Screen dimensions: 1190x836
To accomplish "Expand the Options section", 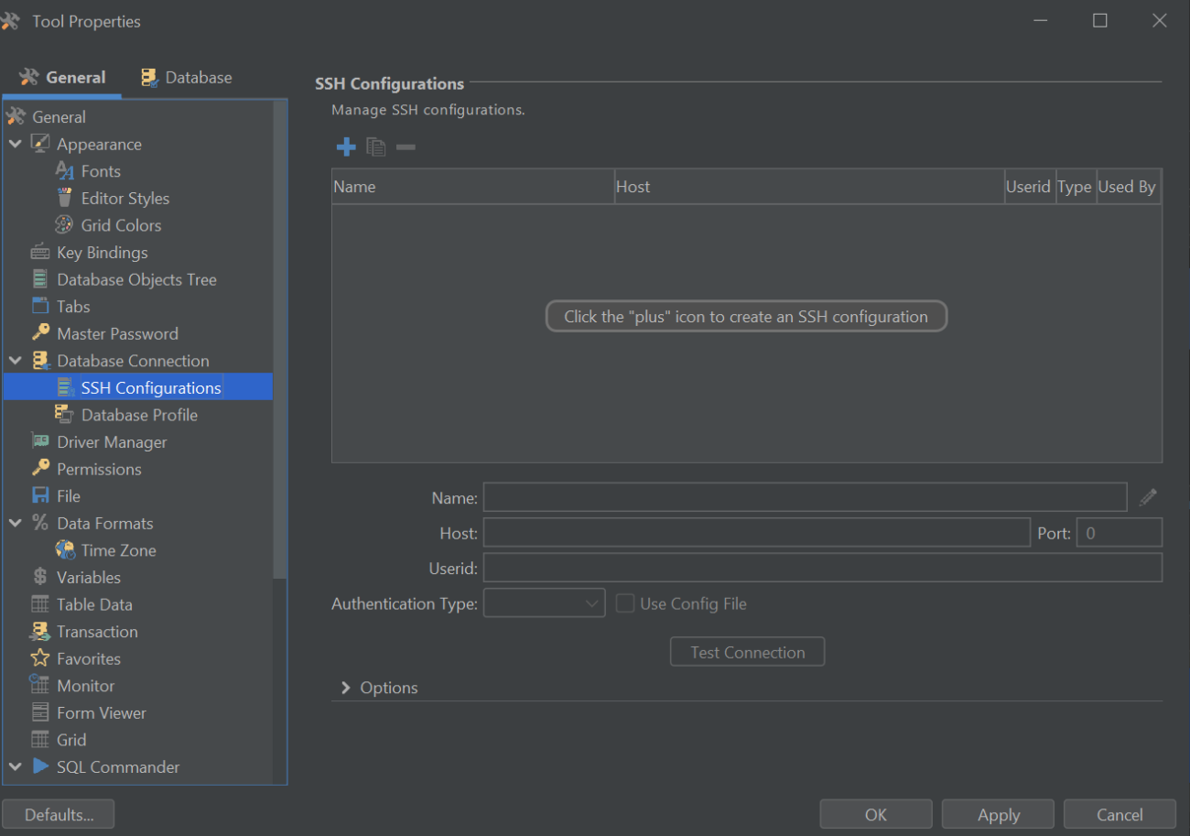I will pyautogui.click(x=345, y=686).
